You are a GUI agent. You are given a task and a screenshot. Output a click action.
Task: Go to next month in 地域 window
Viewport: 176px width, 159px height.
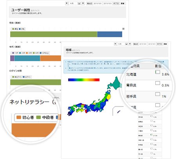click(x=130, y=44)
